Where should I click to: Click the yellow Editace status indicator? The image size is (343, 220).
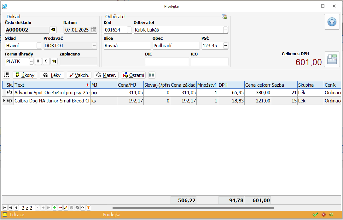pyautogui.click(x=5, y=215)
